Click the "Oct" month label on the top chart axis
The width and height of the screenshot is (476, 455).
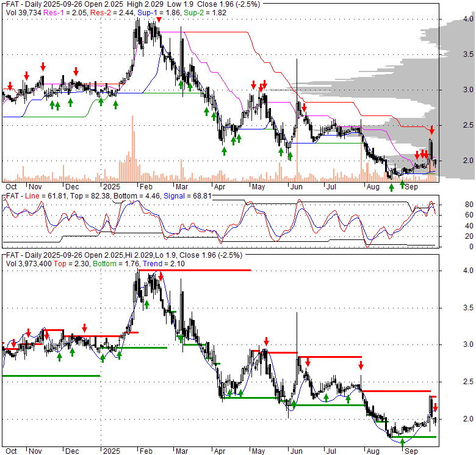pos(11,187)
